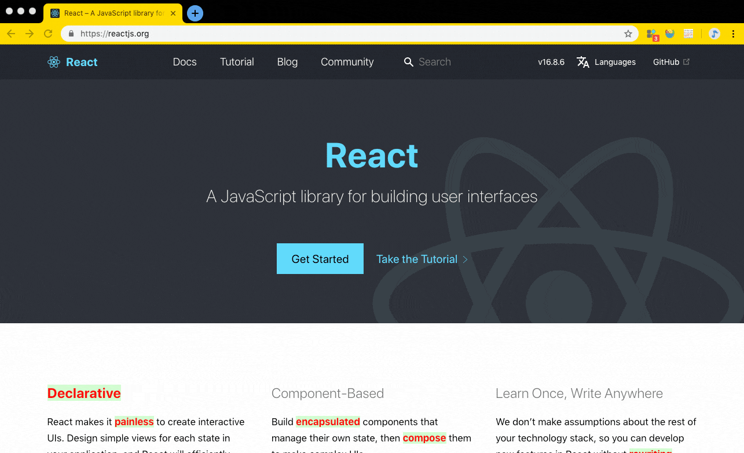Go back with browser arrow

tap(11, 34)
